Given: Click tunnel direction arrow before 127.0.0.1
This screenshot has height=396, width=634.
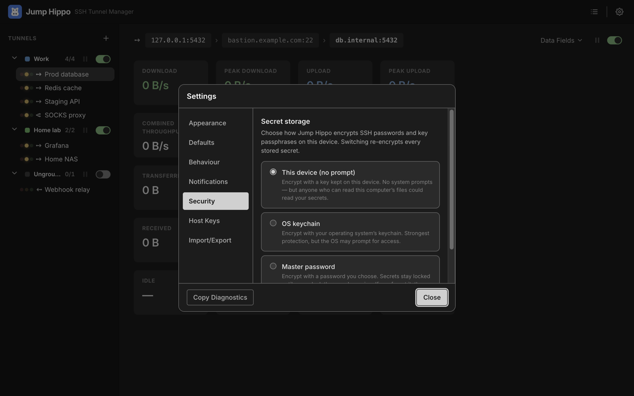Looking at the screenshot, I should tap(137, 40).
